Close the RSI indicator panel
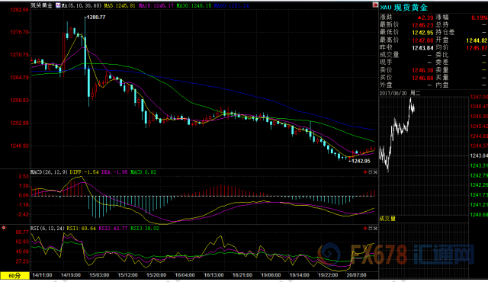The height and width of the screenshot is (282, 488). (x=375, y=229)
